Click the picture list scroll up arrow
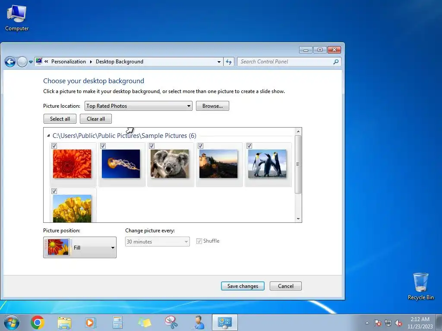Image resolution: width=442 pixels, height=331 pixels. point(298,131)
